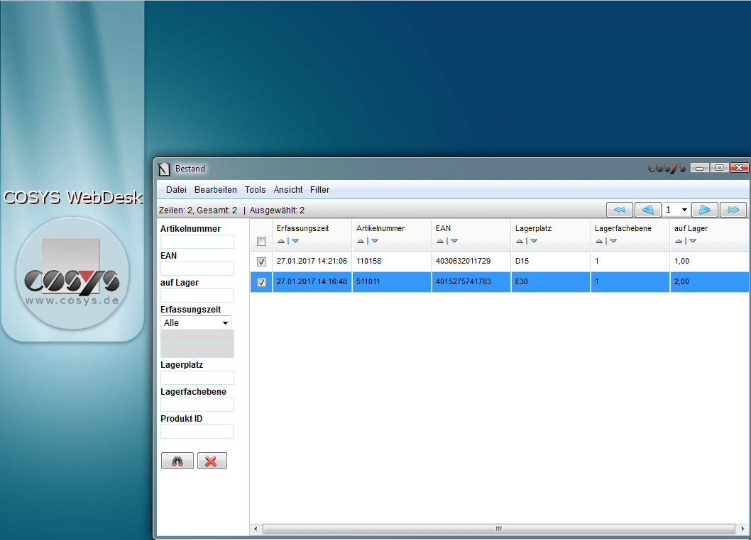The image size is (751, 540).
Task: Select cell with EAN 4030632011729
Action: coord(471,261)
